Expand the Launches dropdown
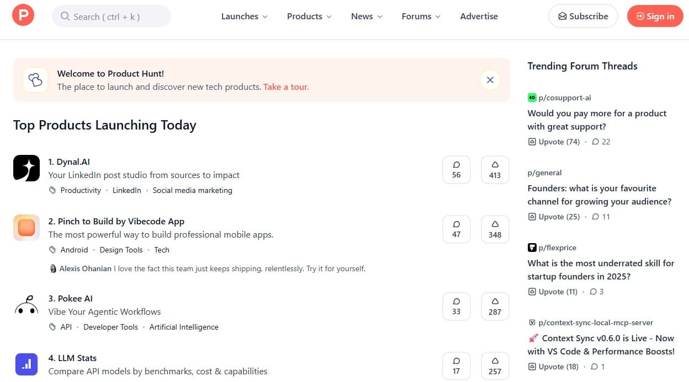689x382 pixels. tap(244, 16)
